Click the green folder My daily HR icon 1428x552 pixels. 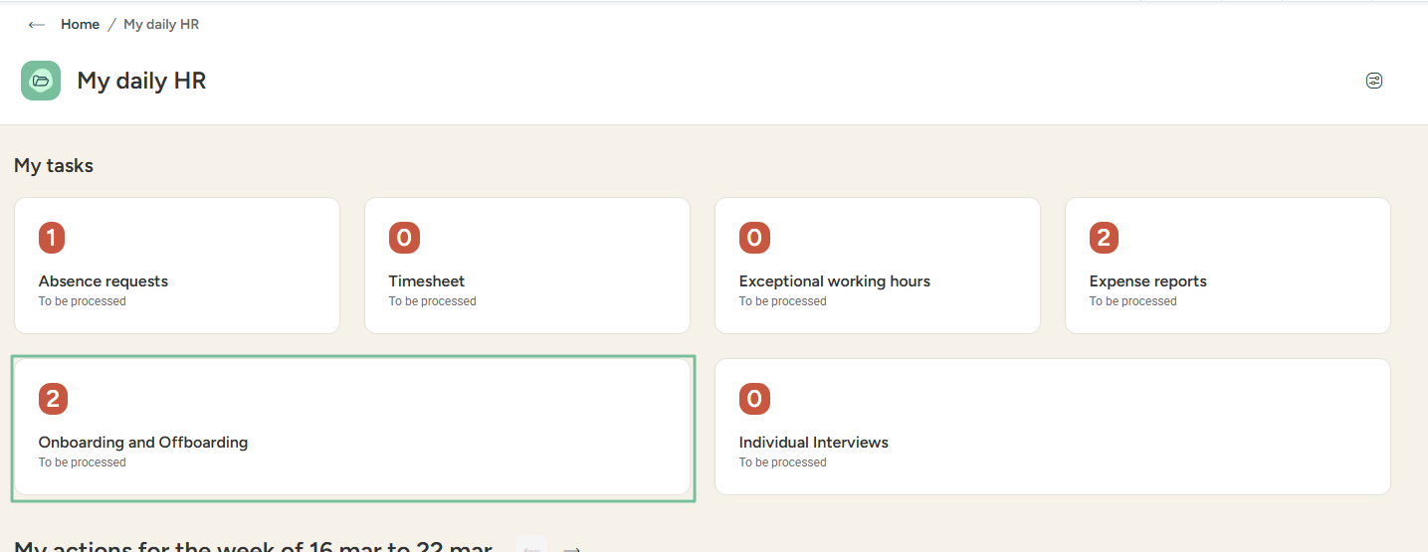pyautogui.click(x=41, y=81)
